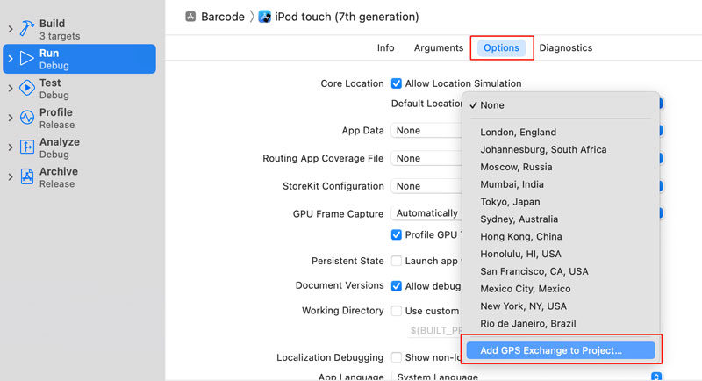
Task: Choose None in location menu
Action: [x=561, y=105]
